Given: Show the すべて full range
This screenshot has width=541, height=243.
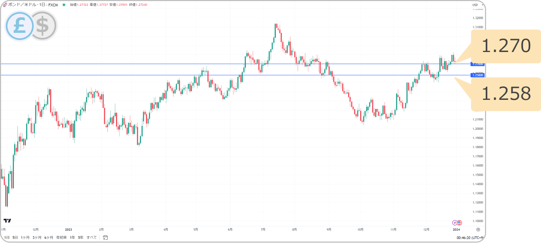Looking at the screenshot, I should (x=92, y=238).
